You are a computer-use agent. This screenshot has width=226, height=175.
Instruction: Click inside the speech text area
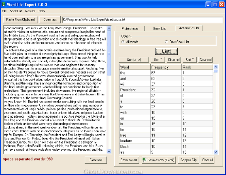(x=55, y=90)
